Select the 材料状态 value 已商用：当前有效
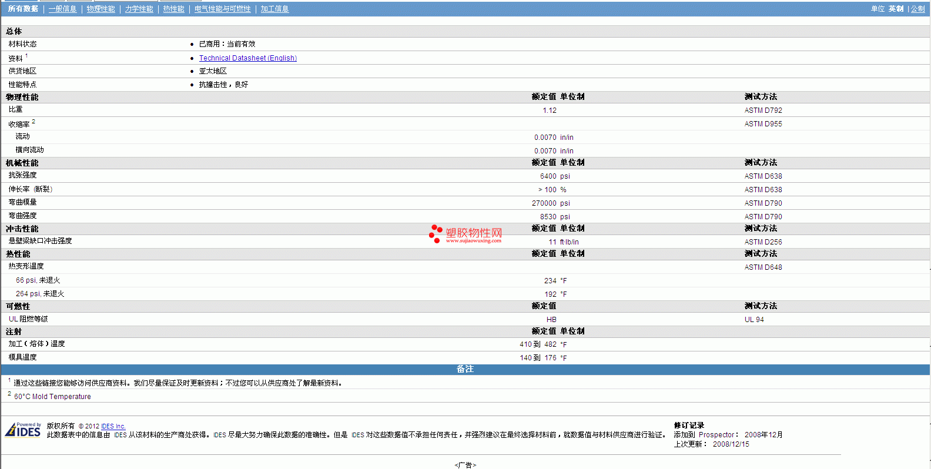Screen dimensions: 931x469 coord(227,44)
